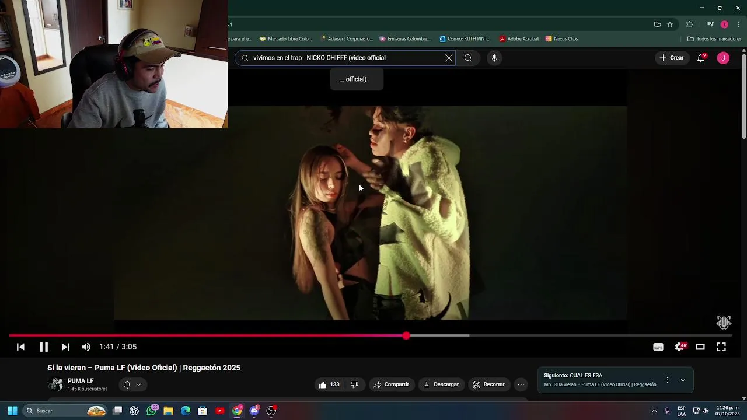Open the Emisoras Colombia bookmark
The image size is (747, 420).
(405, 39)
